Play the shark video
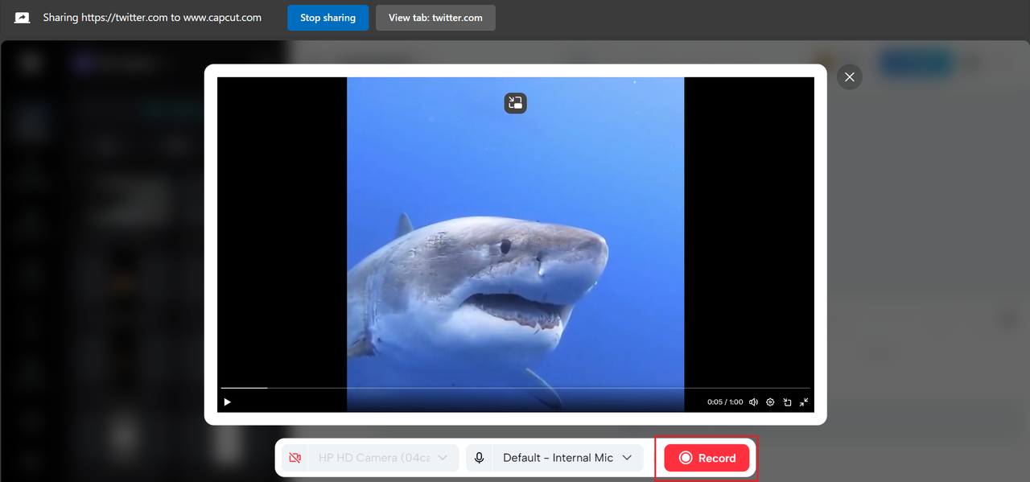Screen dimensions: 1030x482 click(228, 402)
